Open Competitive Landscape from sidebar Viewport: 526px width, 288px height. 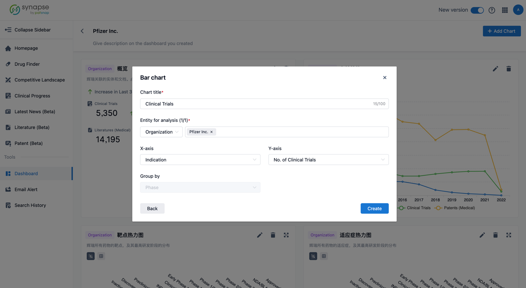pos(39,80)
